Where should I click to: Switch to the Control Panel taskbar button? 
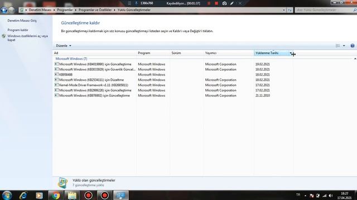121,195
